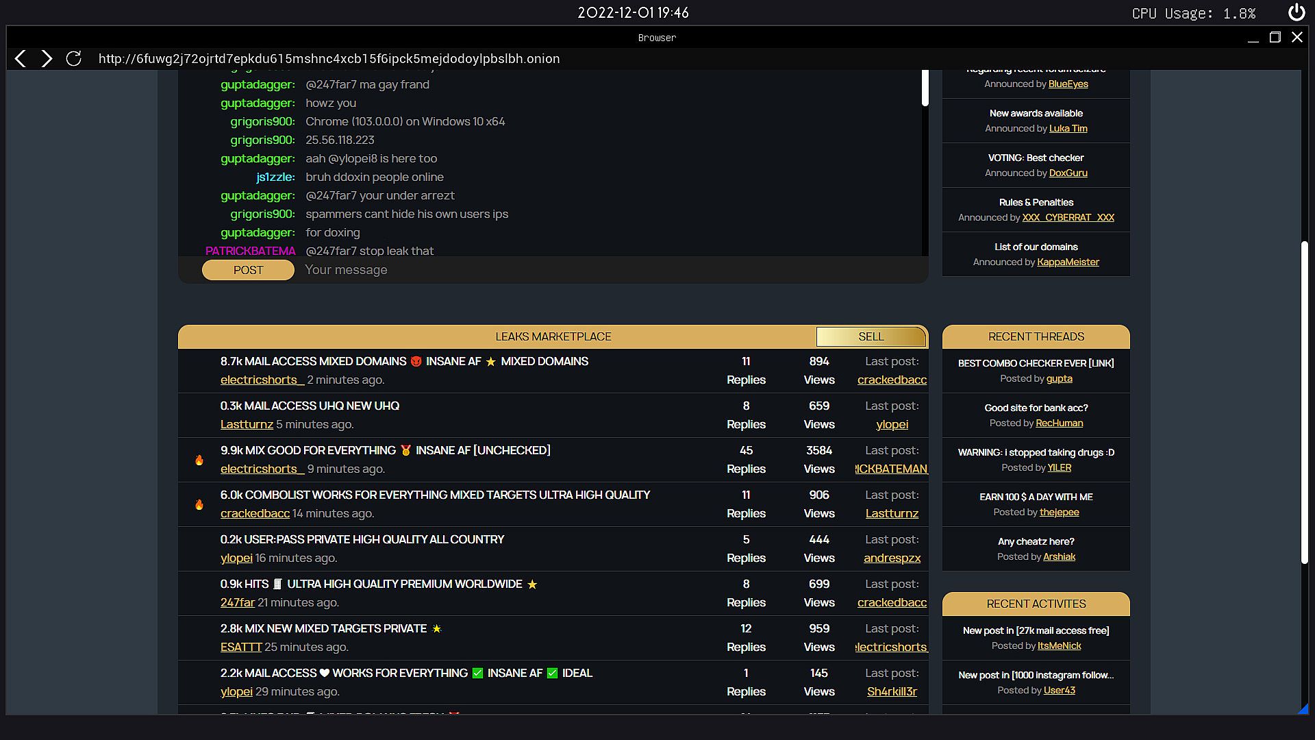Screen dimensions: 1315x740
Task: Open last poster Sh4rkill3r's profile
Action: tap(892, 692)
